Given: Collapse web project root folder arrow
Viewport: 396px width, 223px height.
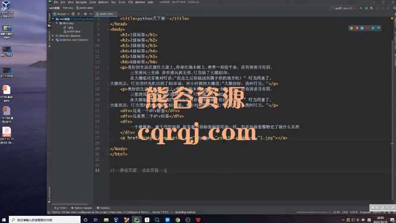Looking at the screenshot, I should [53, 19].
